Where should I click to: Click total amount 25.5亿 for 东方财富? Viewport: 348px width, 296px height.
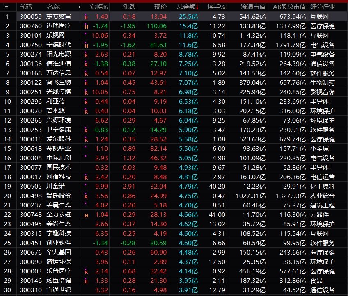[x=188, y=16]
